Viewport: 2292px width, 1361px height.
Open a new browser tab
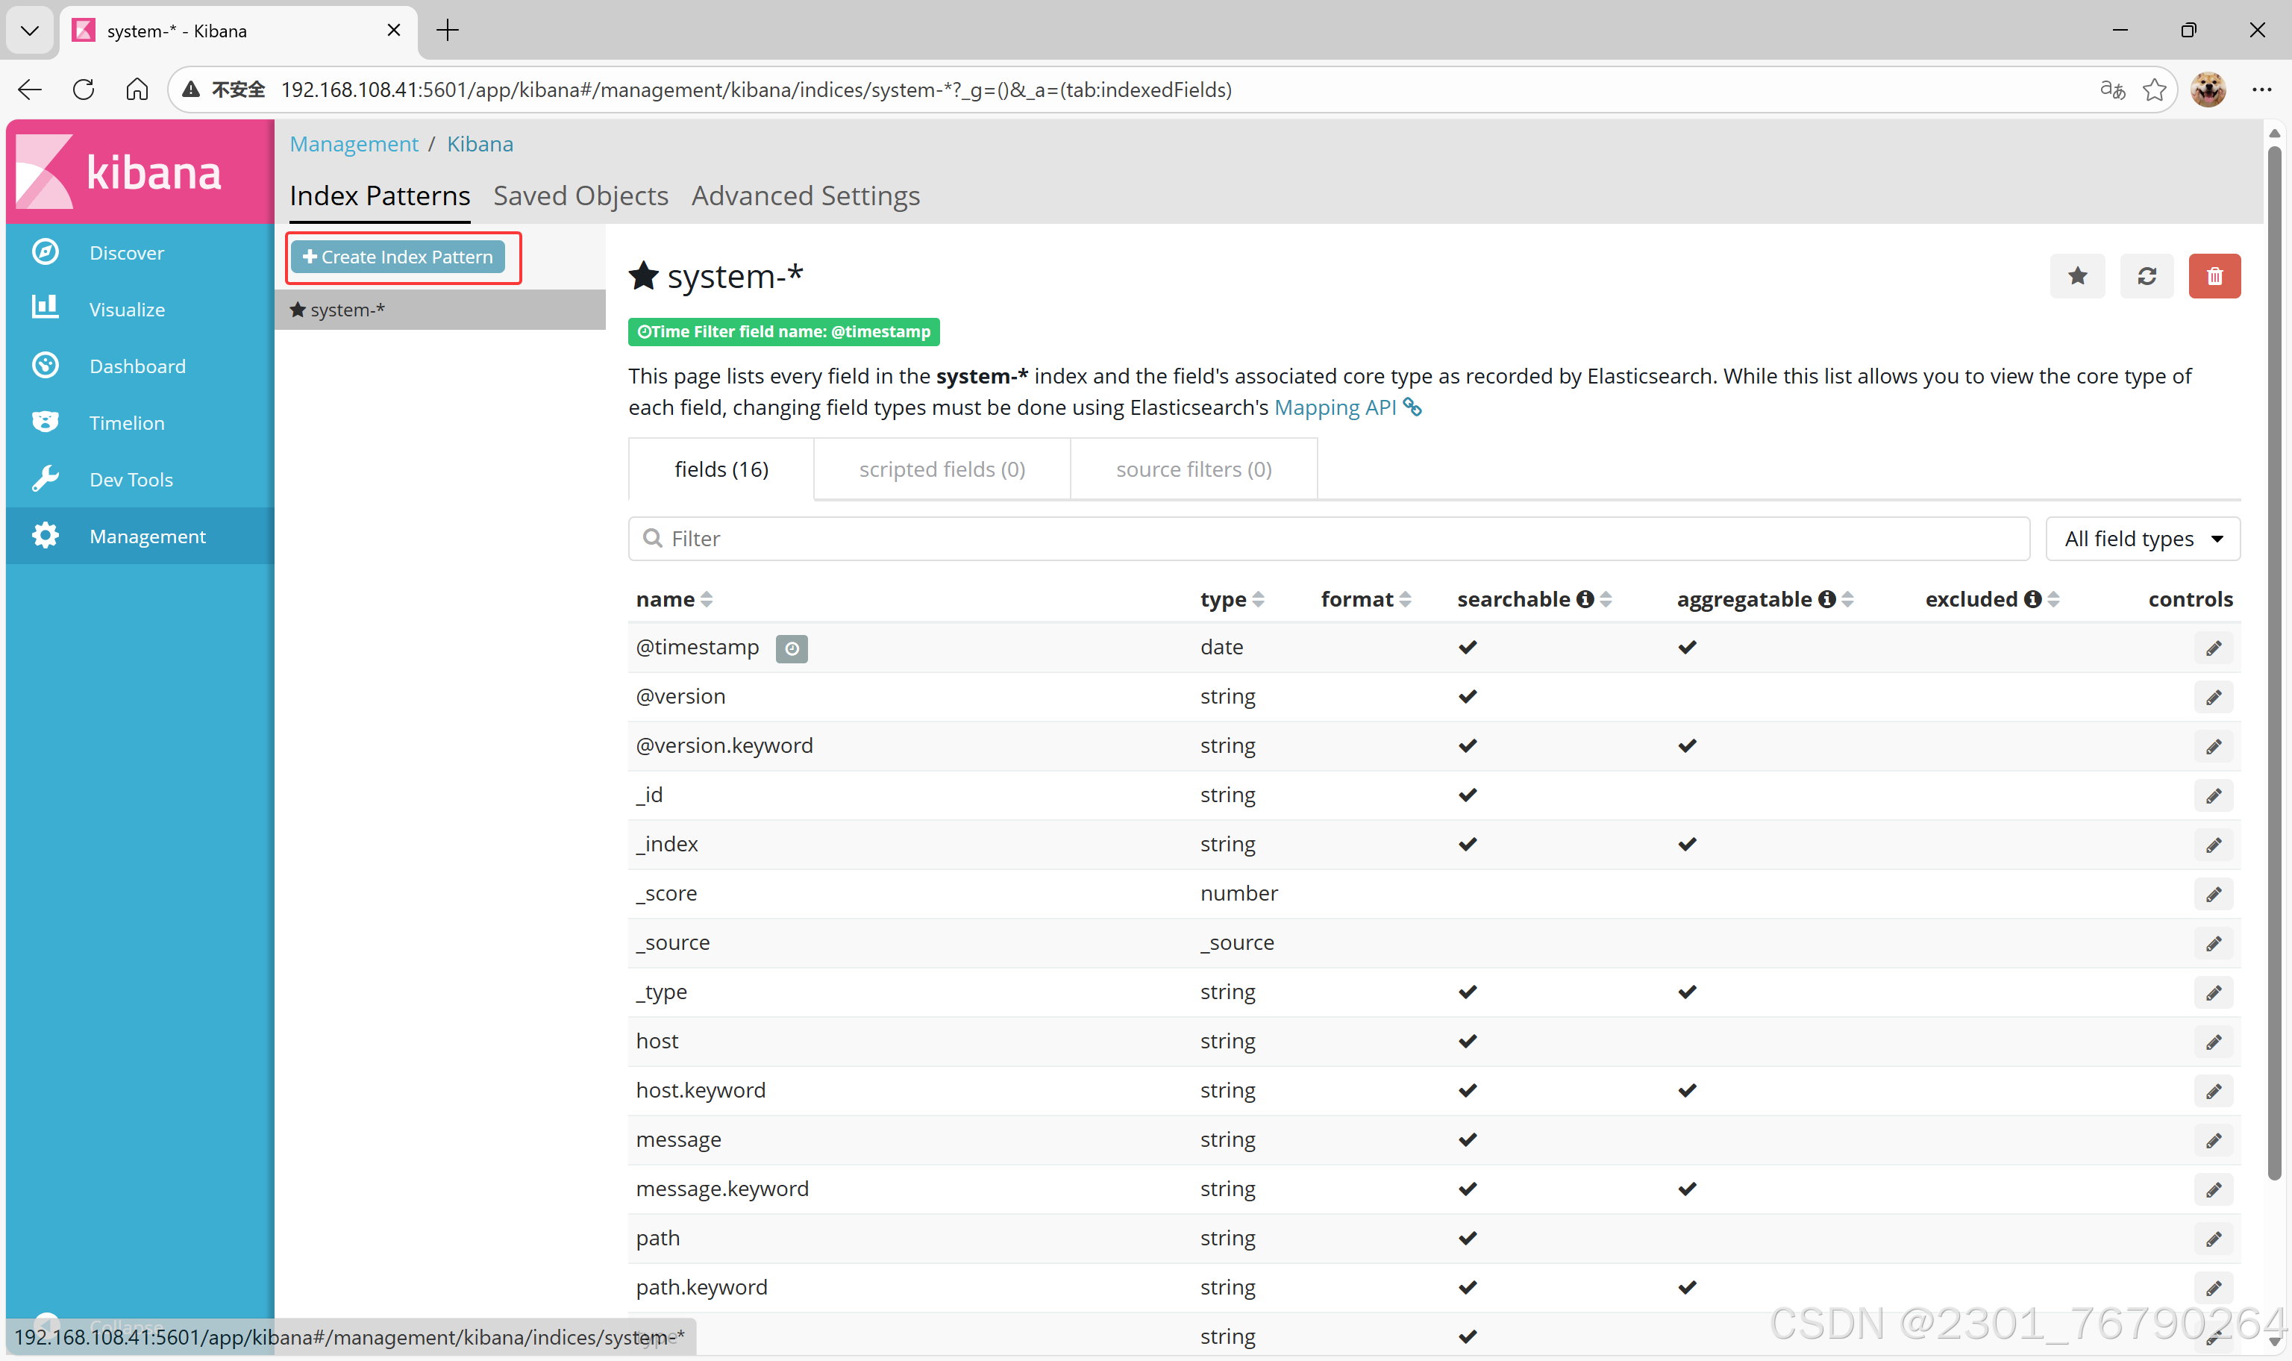[448, 31]
